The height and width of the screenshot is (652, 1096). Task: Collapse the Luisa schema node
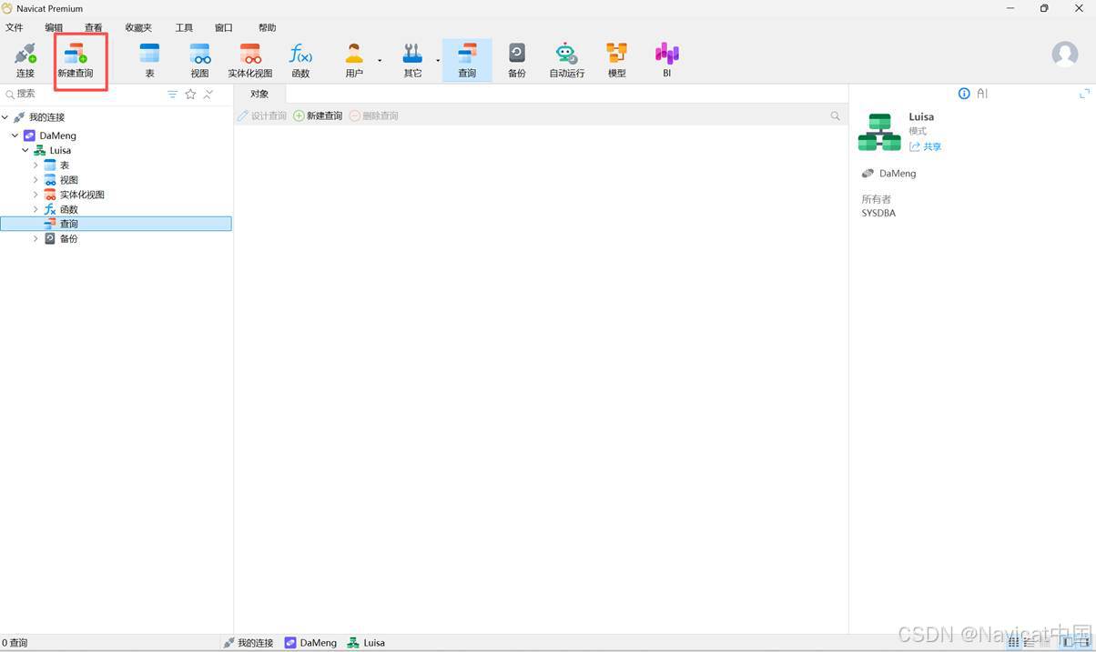(25, 150)
